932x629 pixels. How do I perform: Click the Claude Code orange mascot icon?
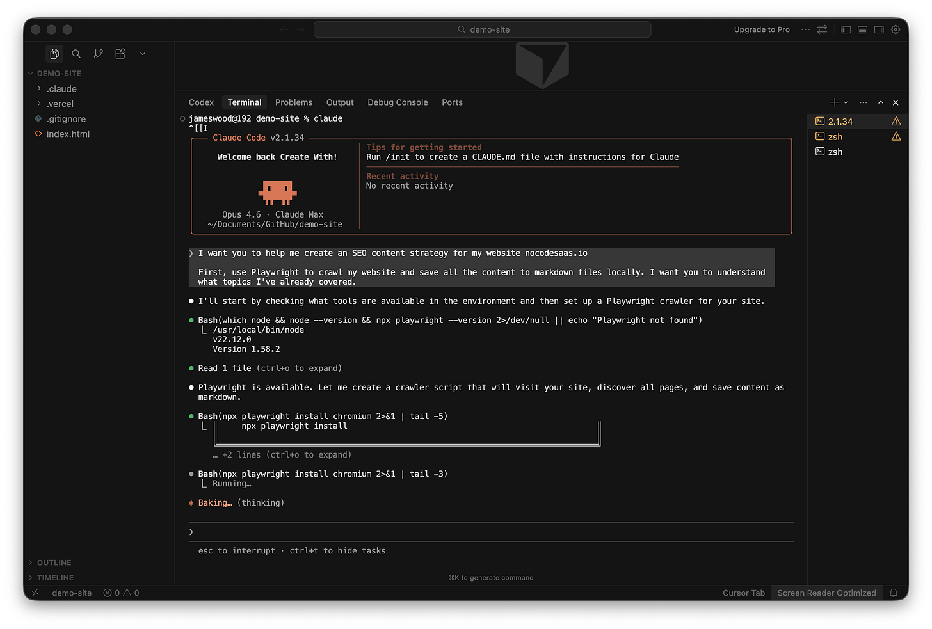click(x=277, y=192)
